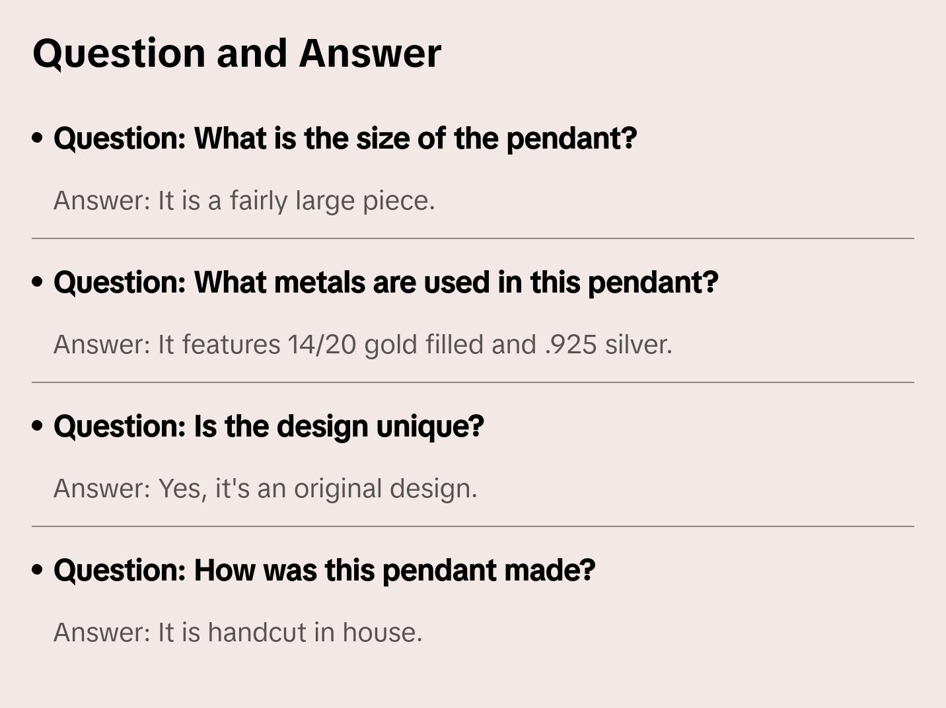The width and height of the screenshot is (946, 708).
Task: Click the handcut in house answer
Action: coord(238,633)
